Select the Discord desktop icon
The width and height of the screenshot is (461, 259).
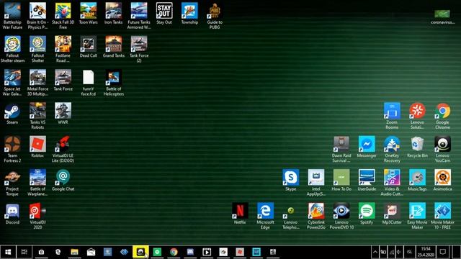pyautogui.click(x=12, y=214)
